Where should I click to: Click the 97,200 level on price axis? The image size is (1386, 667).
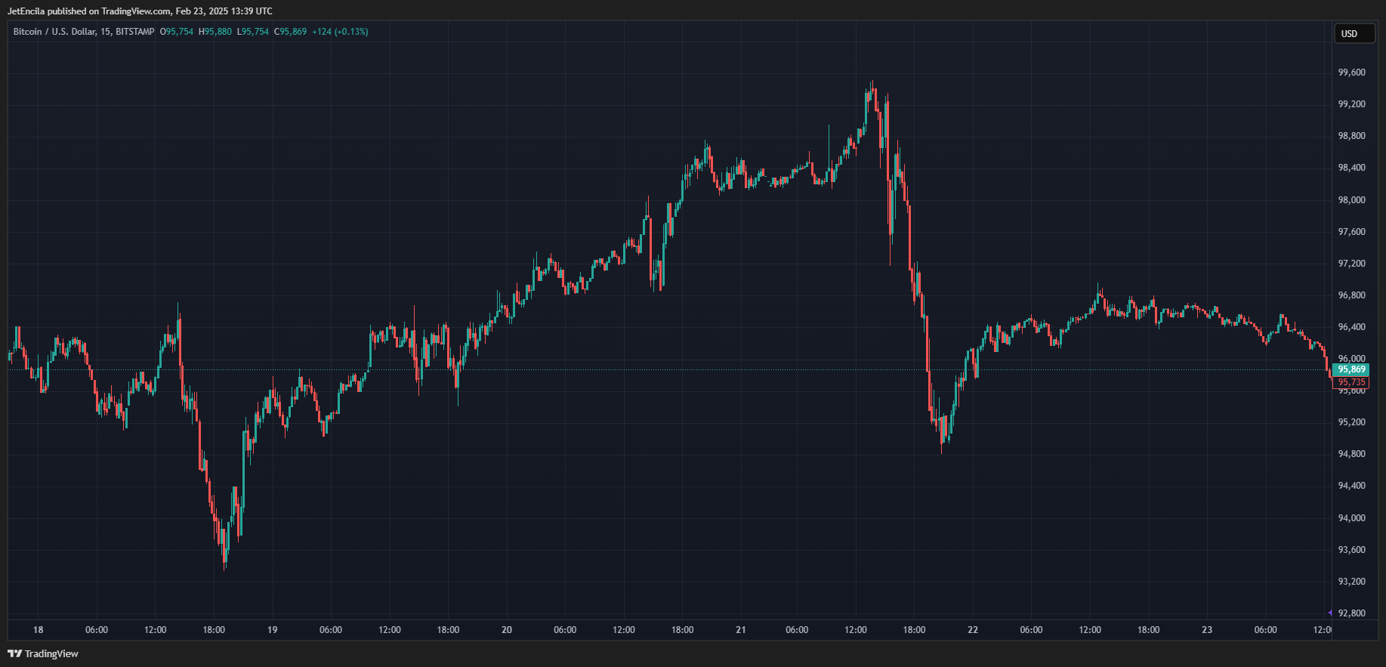[1351, 264]
